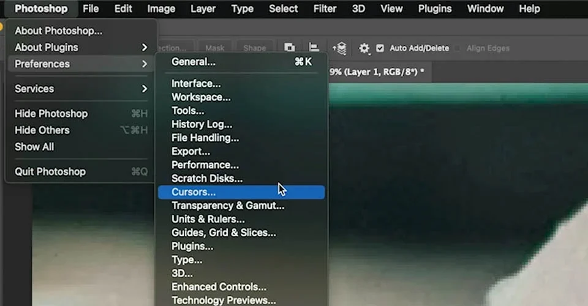Open Transparency & Gamut... preferences
The height and width of the screenshot is (306, 588).
[x=241, y=206]
